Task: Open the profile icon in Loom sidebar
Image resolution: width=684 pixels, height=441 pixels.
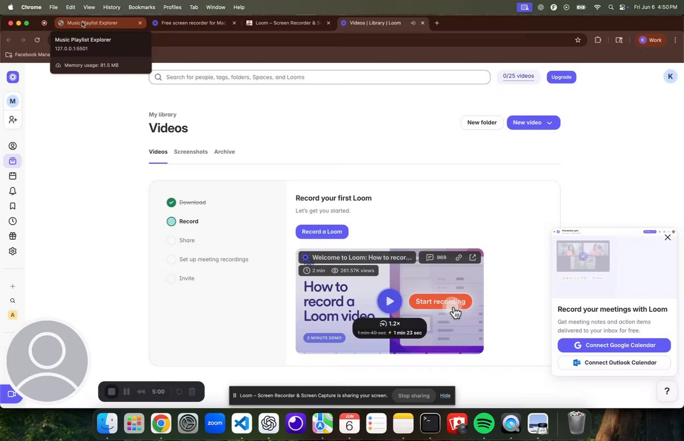Action: (x=13, y=146)
